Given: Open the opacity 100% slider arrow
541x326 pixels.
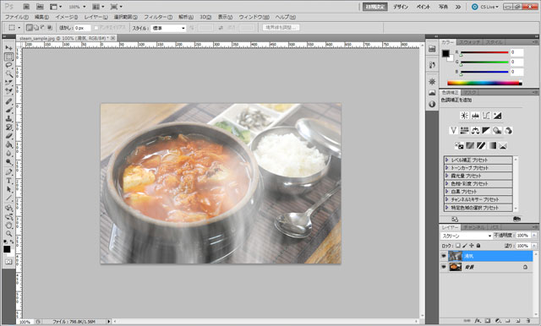Looking at the screenshot, I should (534, 236).
